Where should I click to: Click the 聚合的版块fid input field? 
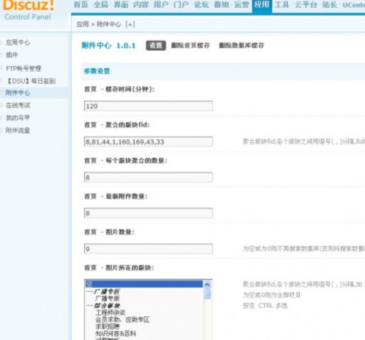coord(148,142)
